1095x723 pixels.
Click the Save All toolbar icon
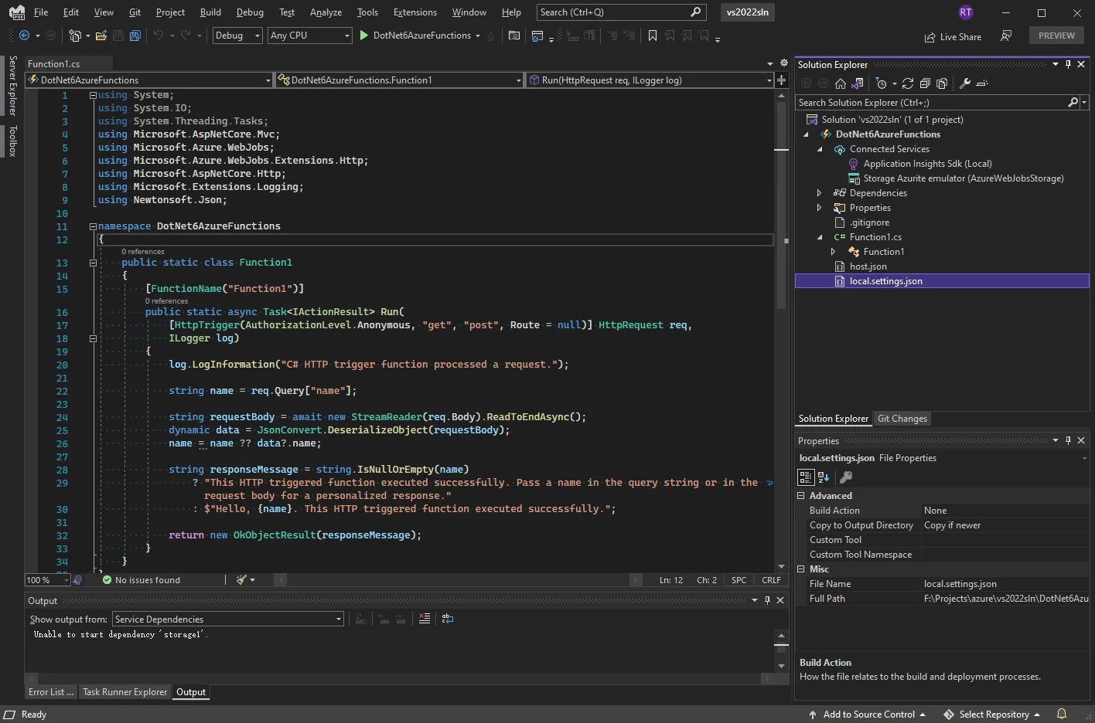(135, 36)
